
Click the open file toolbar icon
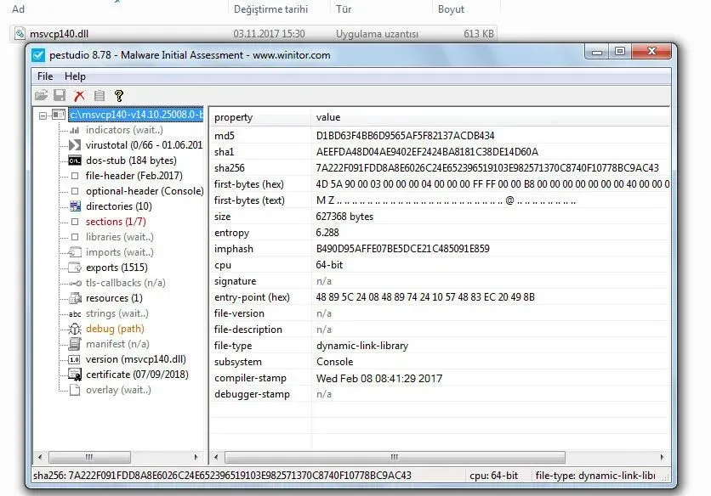[x=41, y=96]
